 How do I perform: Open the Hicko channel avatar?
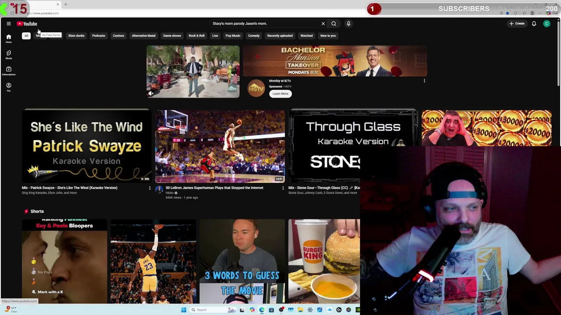(159, 189)
